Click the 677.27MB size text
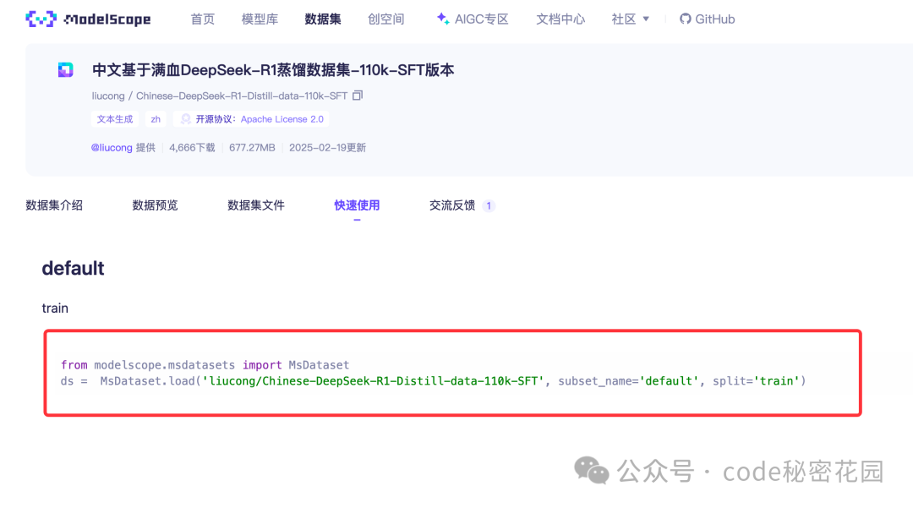This screenshot has width=913, height=508. coord(252,148)
